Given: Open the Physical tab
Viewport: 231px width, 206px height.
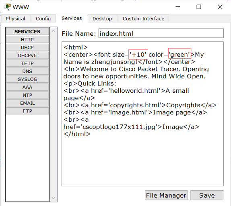Looking at the screenshot, I should 15,18.
